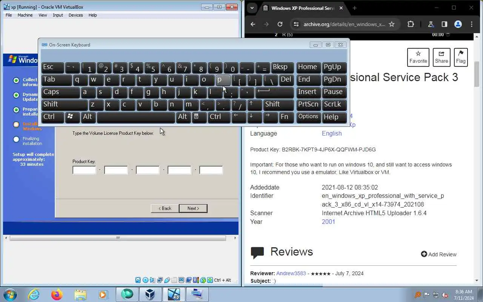Click the network adapter icon in VirtualBox status bar
The height and width of the screenshot is (302, 483).
point(160,280)
